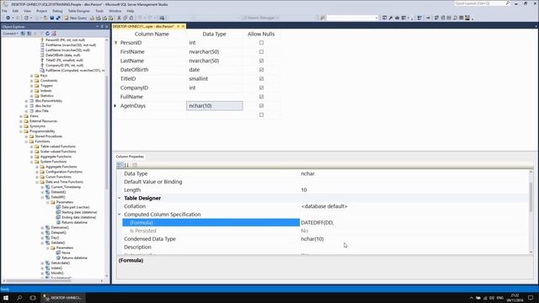The width and height of the screenshot is (539, 303).
Task: Click the AgeInDays nchar(10) data type cell
Action: point(215,106)
